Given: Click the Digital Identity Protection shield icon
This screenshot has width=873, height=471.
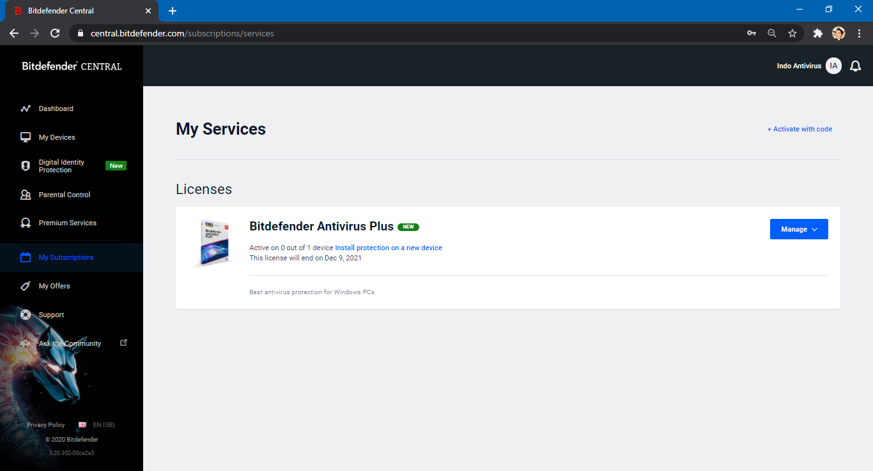Looking at the screenshot, I should point(26,166).
